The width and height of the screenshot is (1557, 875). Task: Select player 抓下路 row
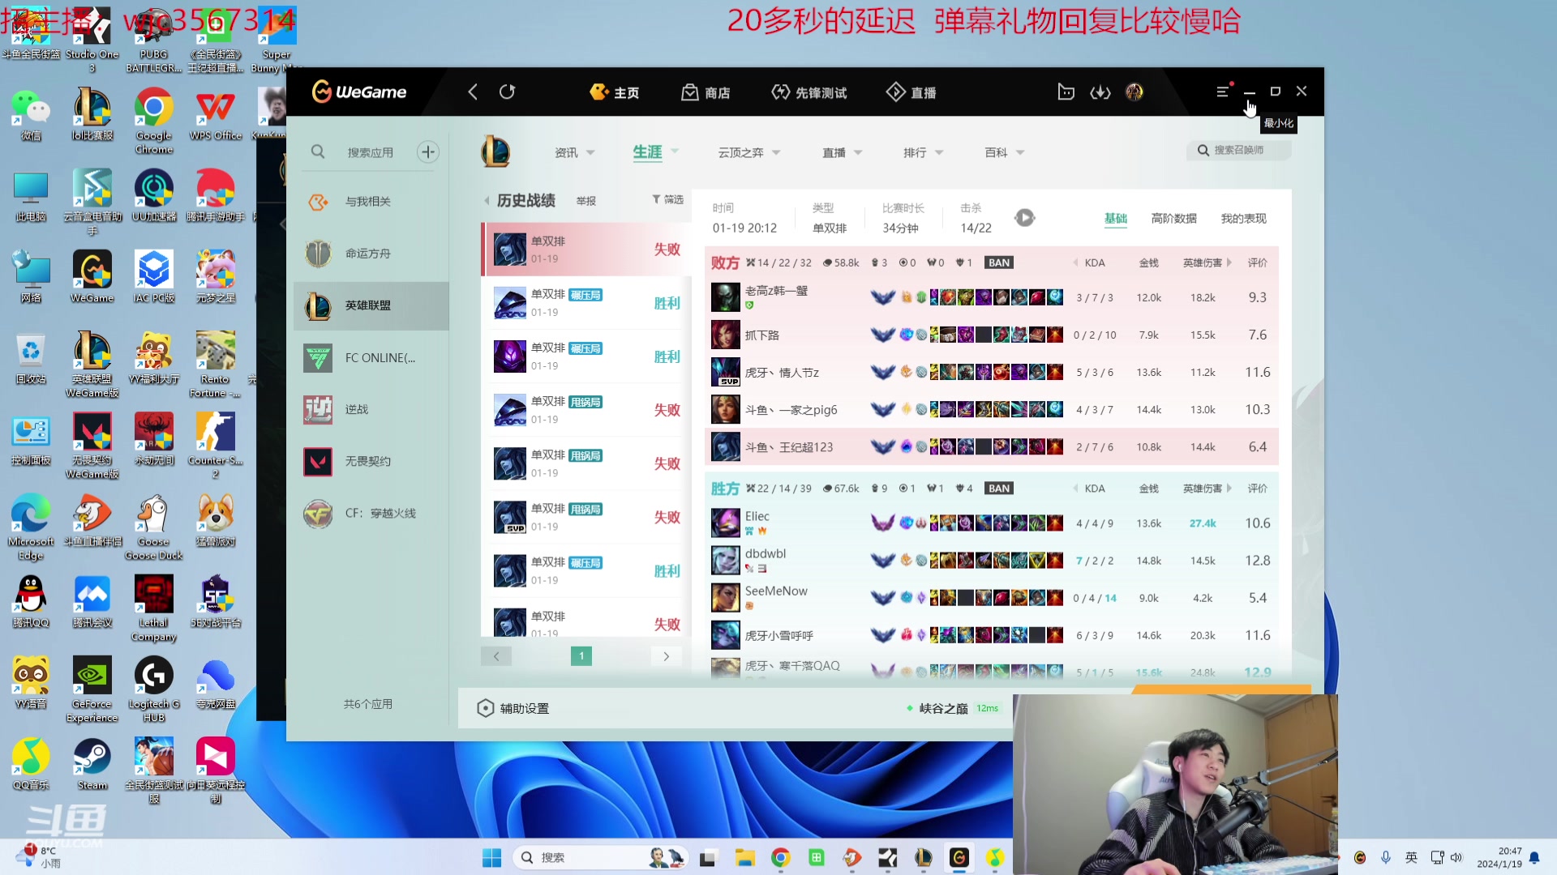(x=991, y=335)
